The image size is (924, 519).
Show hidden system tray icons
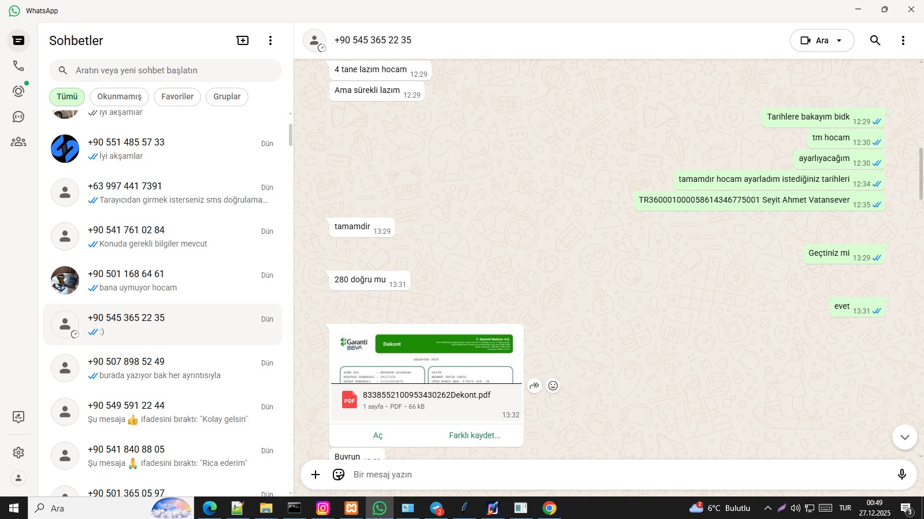(767, 508)
